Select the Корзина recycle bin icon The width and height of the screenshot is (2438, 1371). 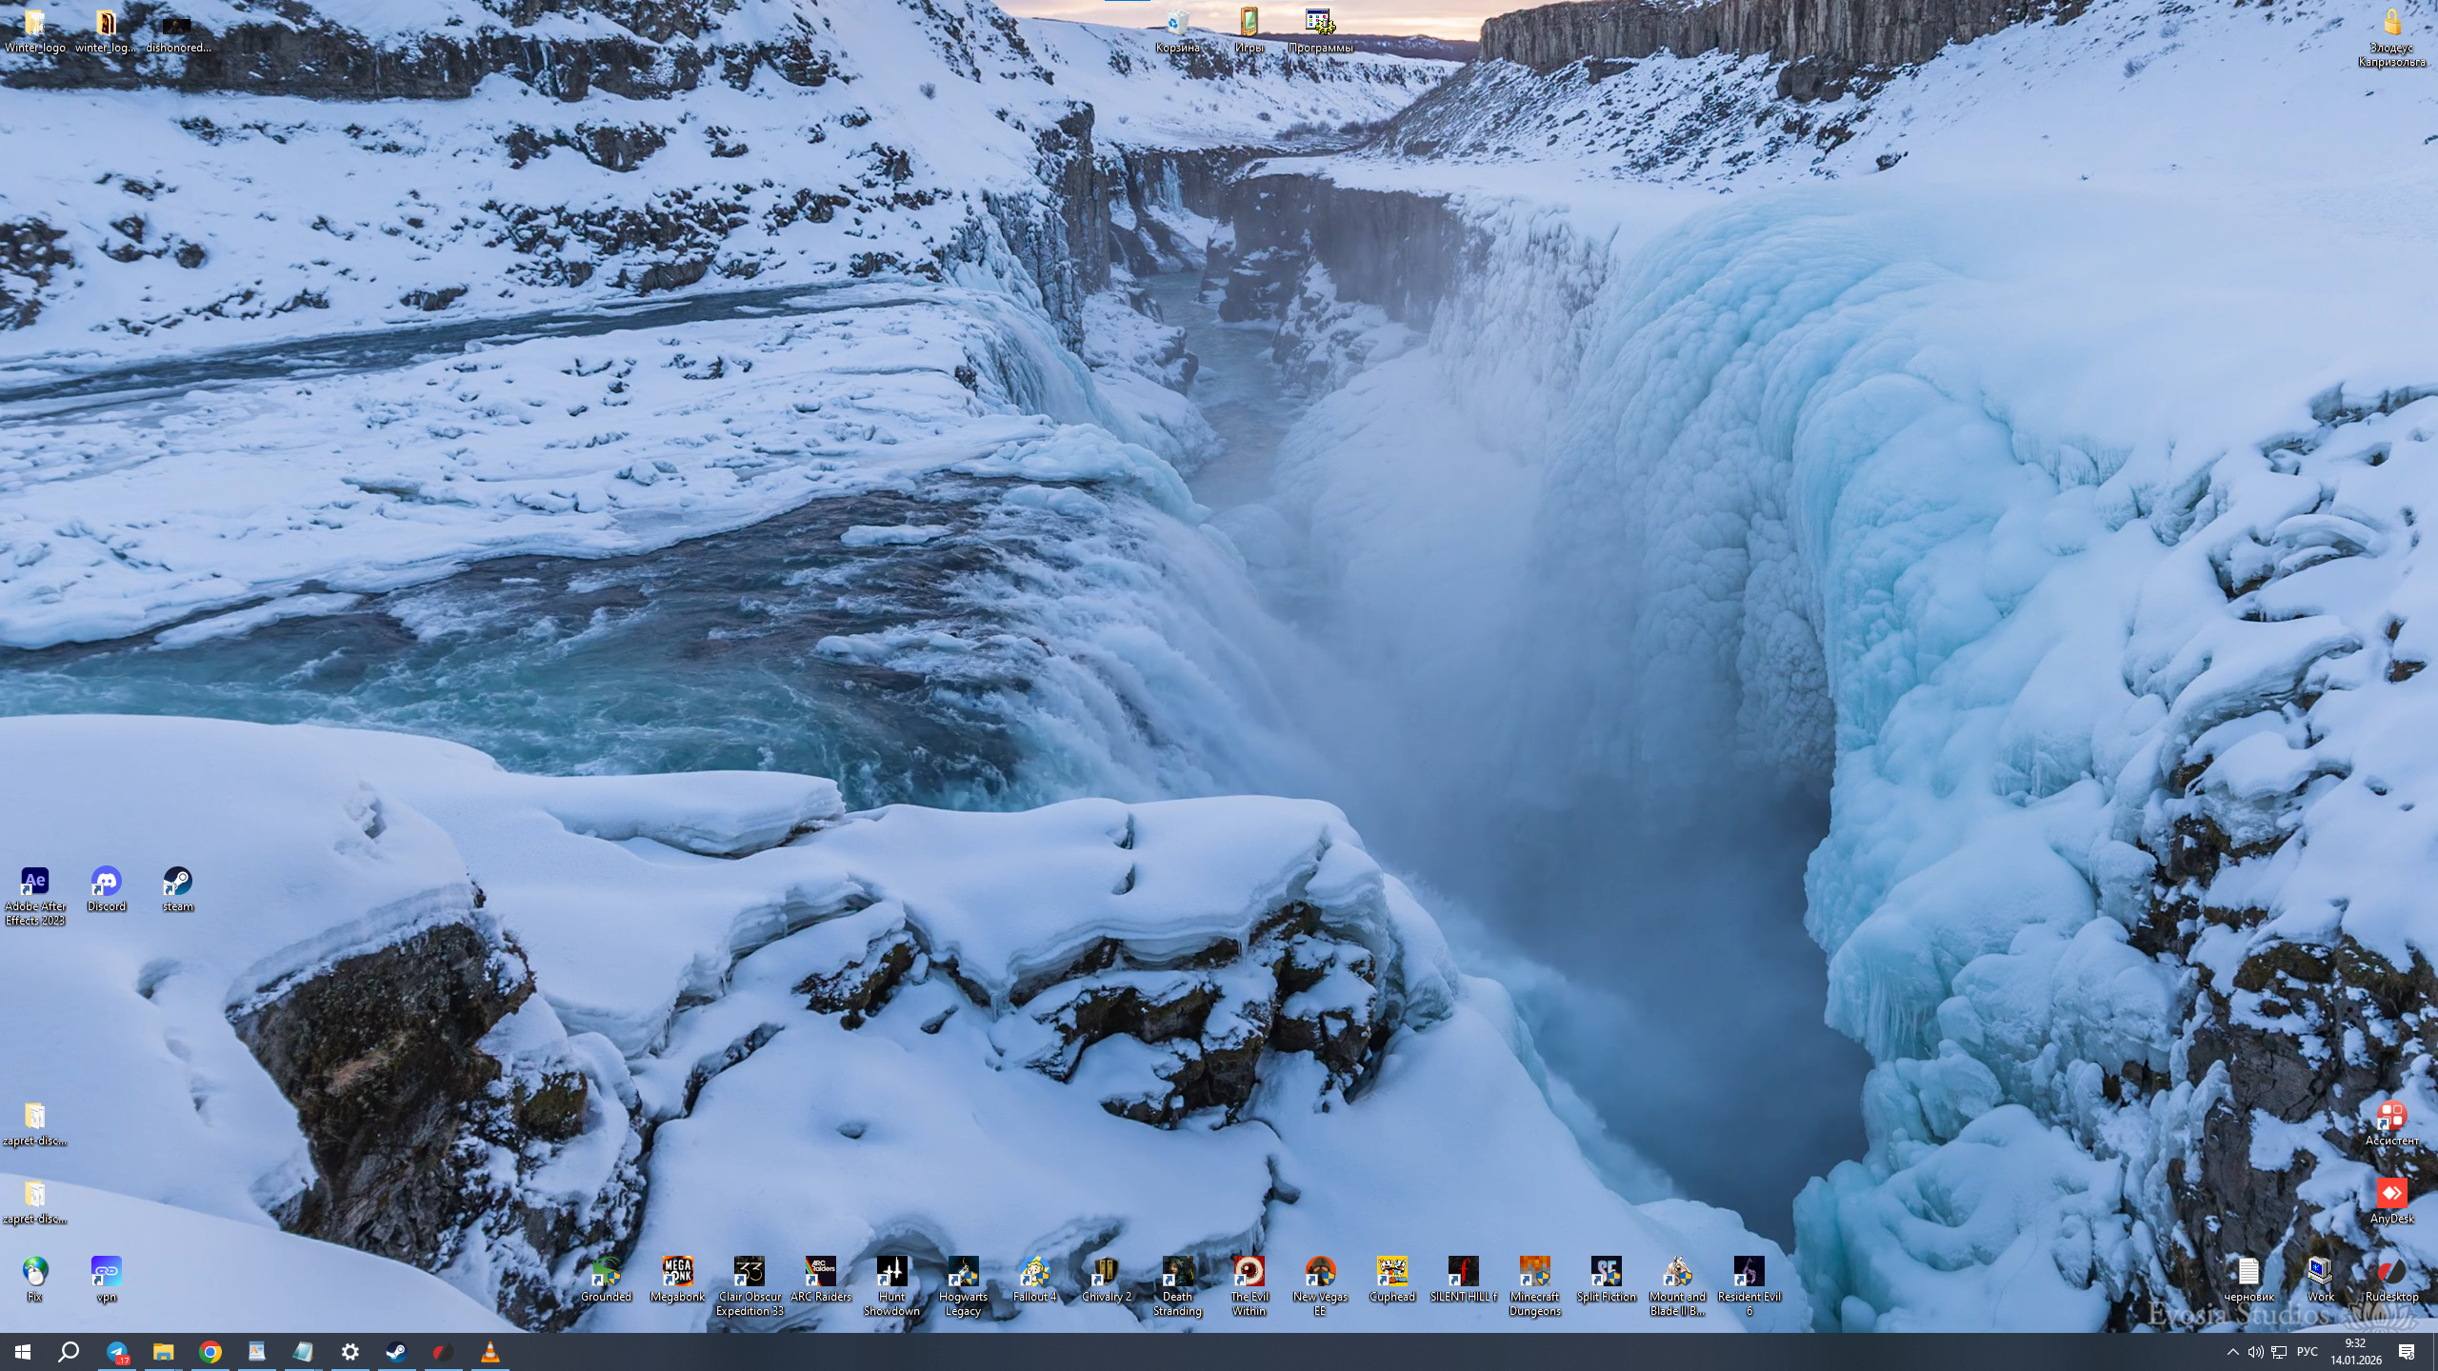point(1177,23)
